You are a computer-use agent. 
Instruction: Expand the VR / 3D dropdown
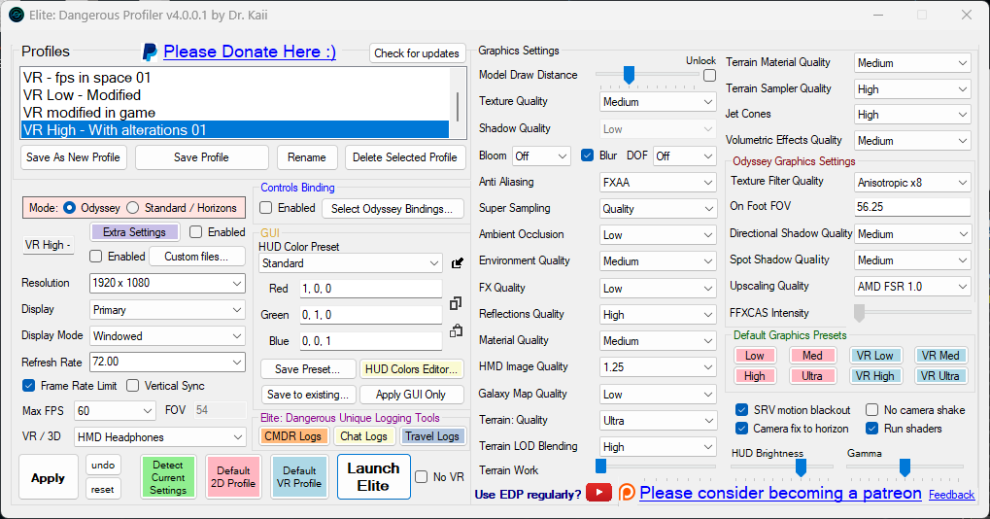[x=160, y=437]
